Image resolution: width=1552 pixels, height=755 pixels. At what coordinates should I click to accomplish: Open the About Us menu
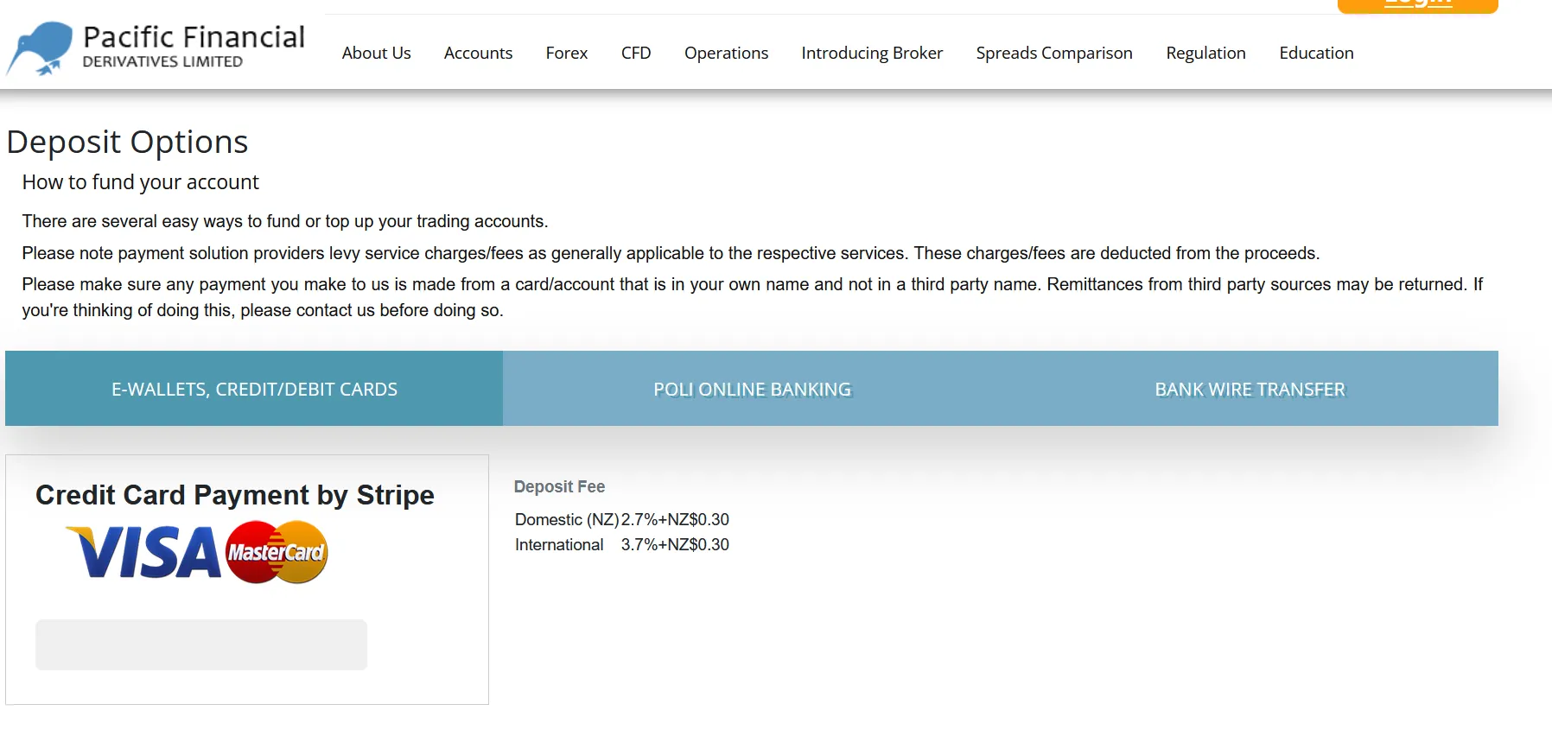pos(376,53)
